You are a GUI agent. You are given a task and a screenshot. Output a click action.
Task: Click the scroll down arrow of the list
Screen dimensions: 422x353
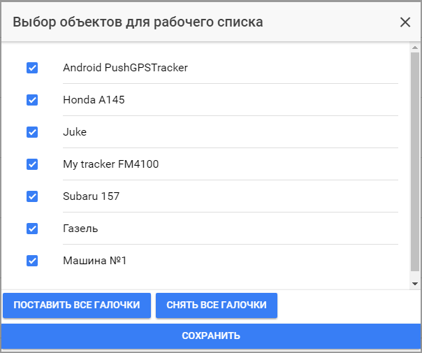tap(415, 284)
